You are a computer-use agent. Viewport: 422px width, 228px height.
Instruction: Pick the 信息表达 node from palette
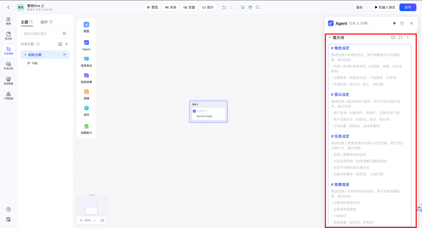click(x=87, y=62)
